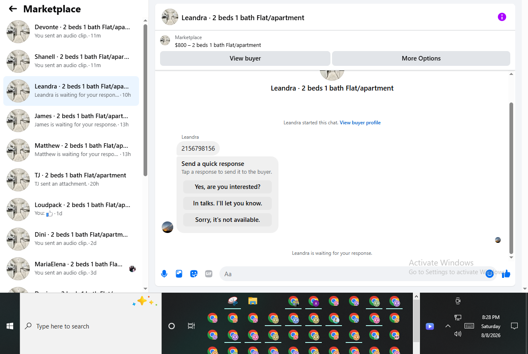Open the emoji picker in composer
528x354 pixels.
[489, 274]
